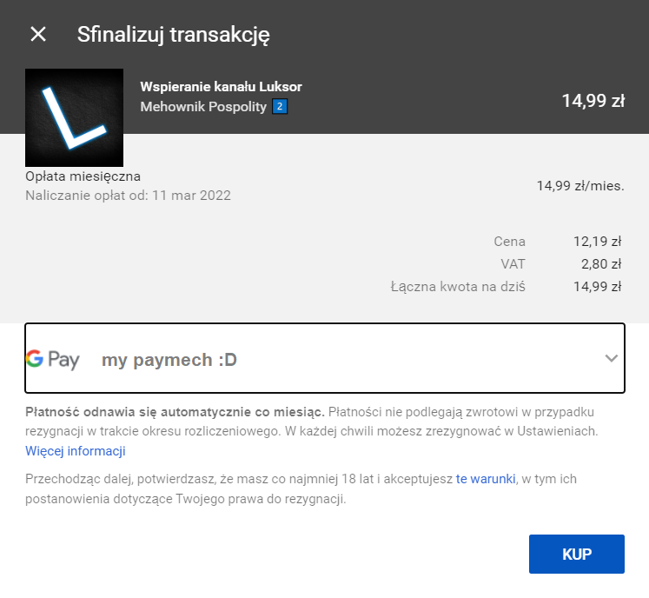
Task: Click the bold automatic renewal notice text
Action: (x=175, y=411)
